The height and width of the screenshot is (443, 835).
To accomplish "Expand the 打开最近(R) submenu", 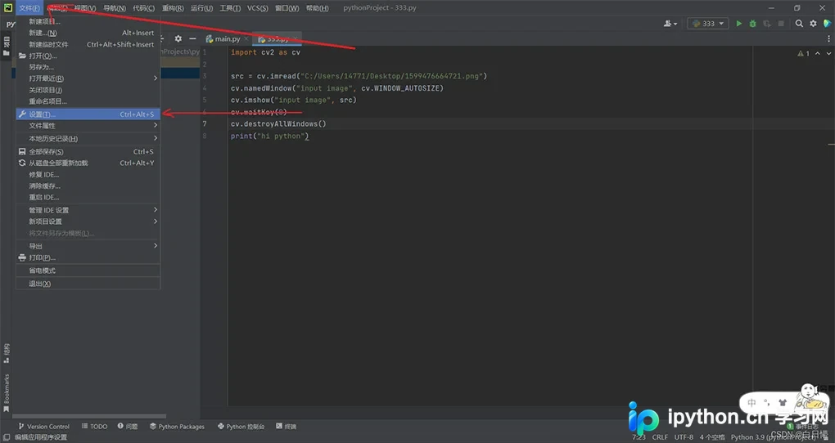I will 156,78.
